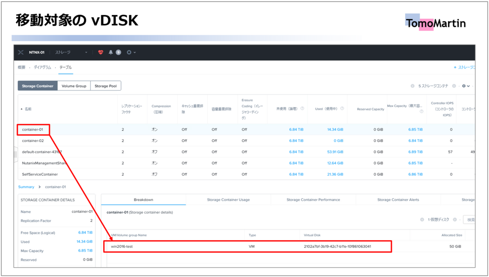Open the alerts bell icon

coord(111,52)
